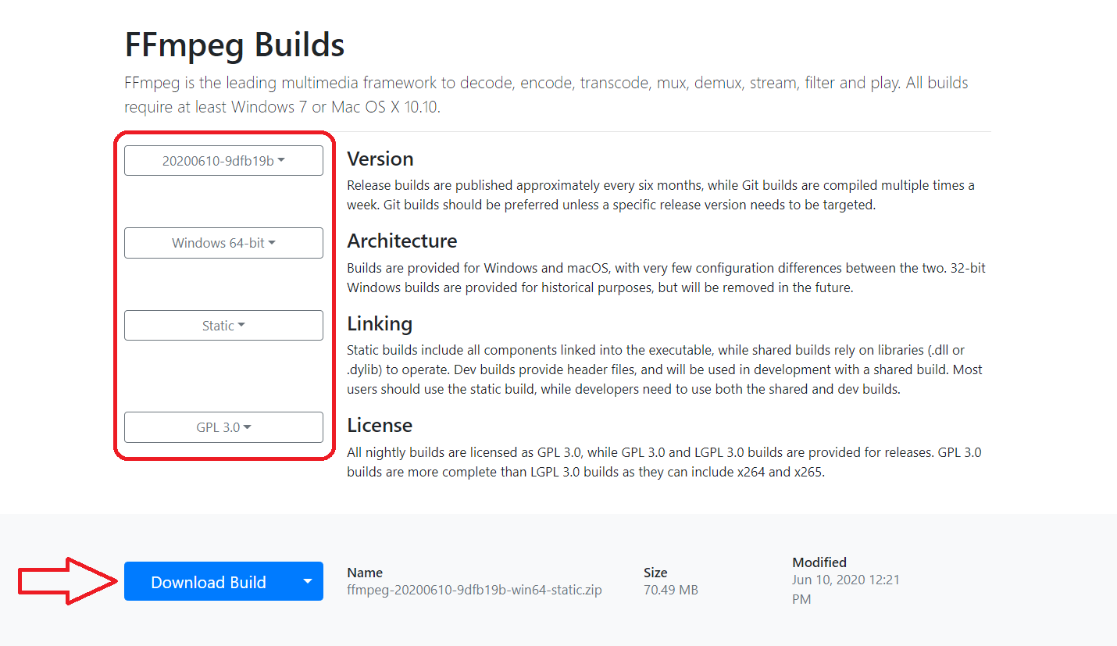Open the Static linking dropdown
Screen dimensions: 1117x646
(223, 326)
